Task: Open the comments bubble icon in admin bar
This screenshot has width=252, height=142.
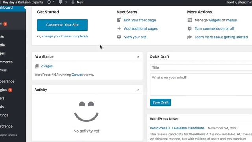Action: (60, 2)
